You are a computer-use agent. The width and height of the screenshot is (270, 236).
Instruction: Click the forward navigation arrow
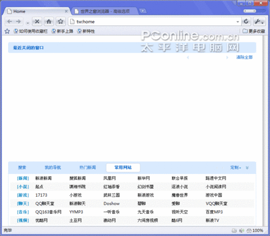(x=18, y=22)
